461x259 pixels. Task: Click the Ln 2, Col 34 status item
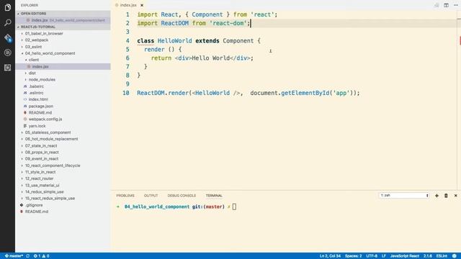click(x=330, y=256)
